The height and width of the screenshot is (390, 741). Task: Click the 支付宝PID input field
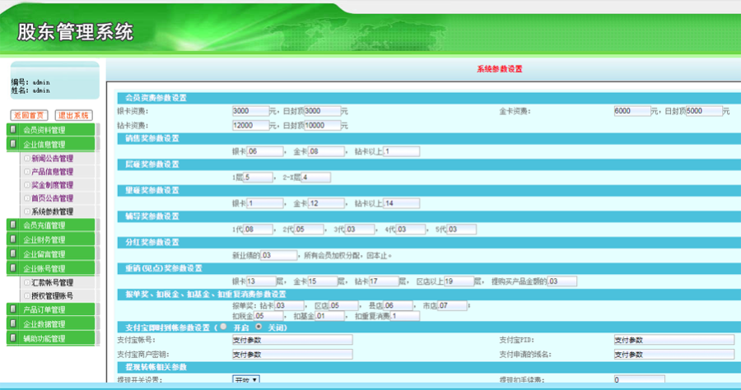click(x=673, y=340)
